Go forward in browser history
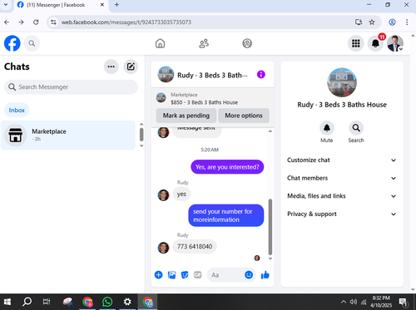The height and width of the screenshot is (310, 416). pyautogui.click(x=21, y=22)
